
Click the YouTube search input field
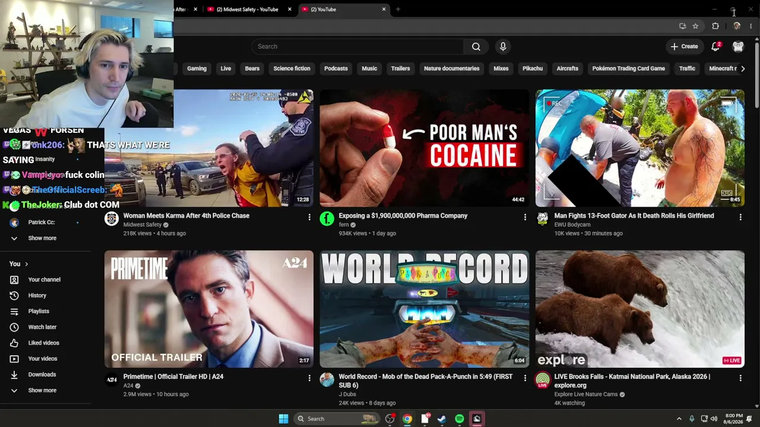point(357,46)
